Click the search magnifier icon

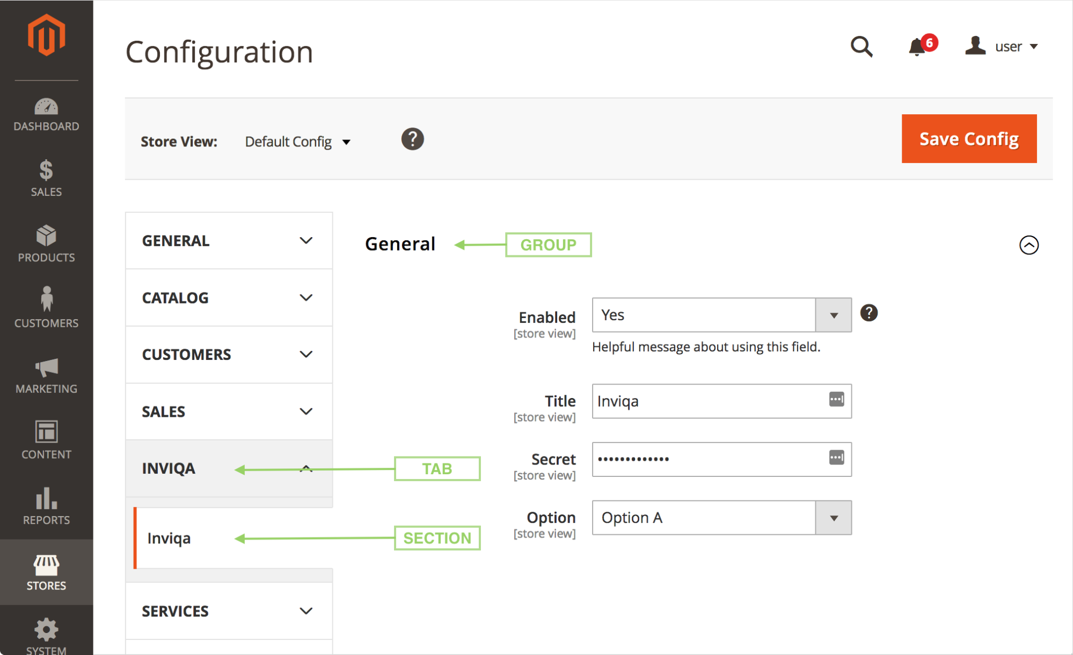862,47
